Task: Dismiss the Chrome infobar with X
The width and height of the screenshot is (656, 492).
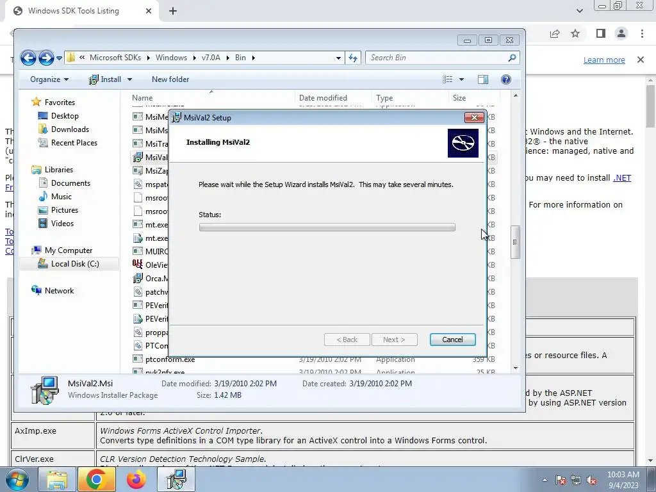Action: (641, 60)
